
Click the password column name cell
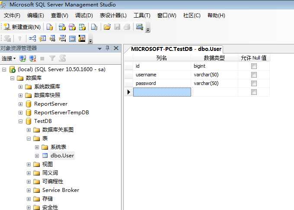tap(162, 83)
